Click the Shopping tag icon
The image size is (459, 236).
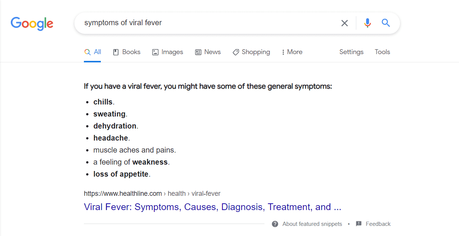pyautogui.click(x=236, y=52)
